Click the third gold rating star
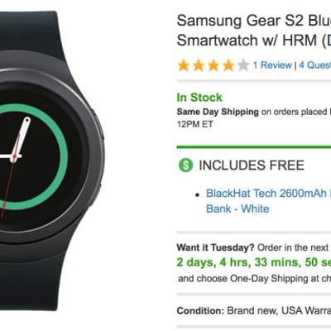The width and height of the screenshot is (331, 331). (x=213, y=65)
